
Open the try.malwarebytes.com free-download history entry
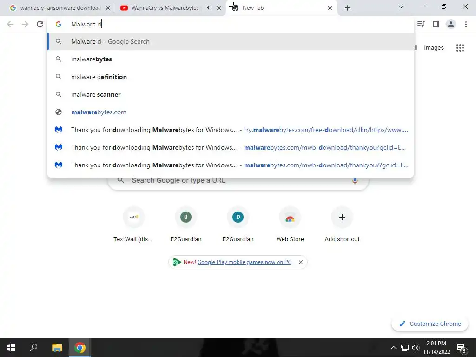231,130
